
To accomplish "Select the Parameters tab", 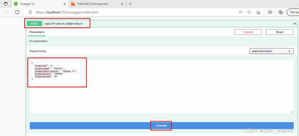I will click(x=37, y=32).
